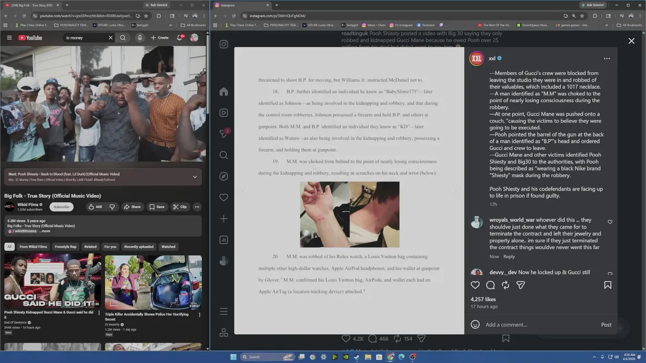Select the 'Watched' chip

point(168,247)
